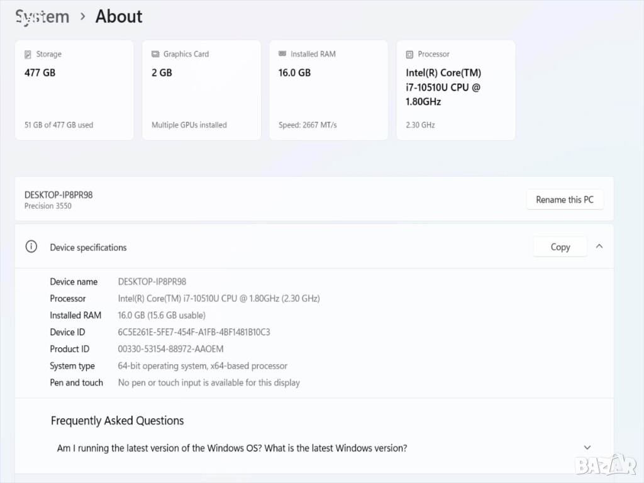Expand the latest Windows version FAQ chevron
The image size is (644, 483).
pyautogui.click(x=587, y=448)
